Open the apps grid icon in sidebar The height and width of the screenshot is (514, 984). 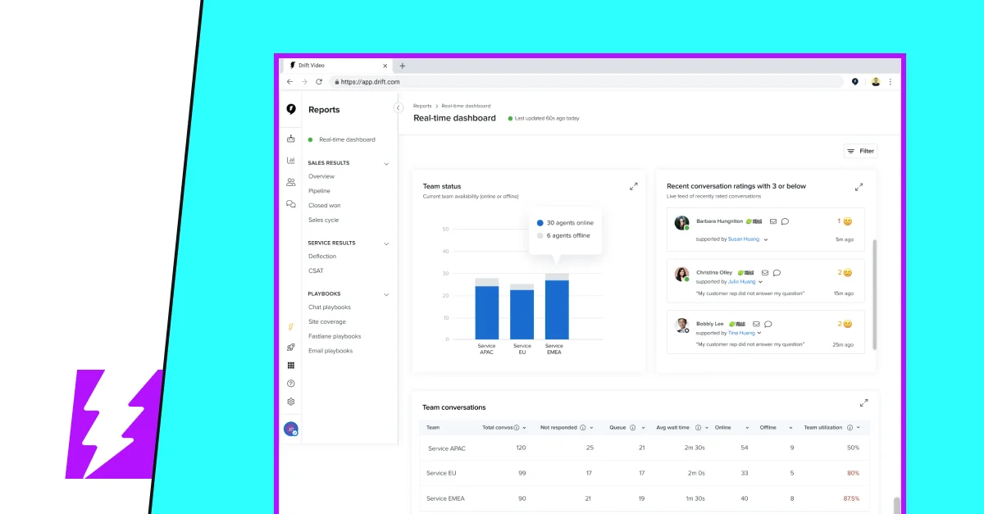(x=290, y=365)
